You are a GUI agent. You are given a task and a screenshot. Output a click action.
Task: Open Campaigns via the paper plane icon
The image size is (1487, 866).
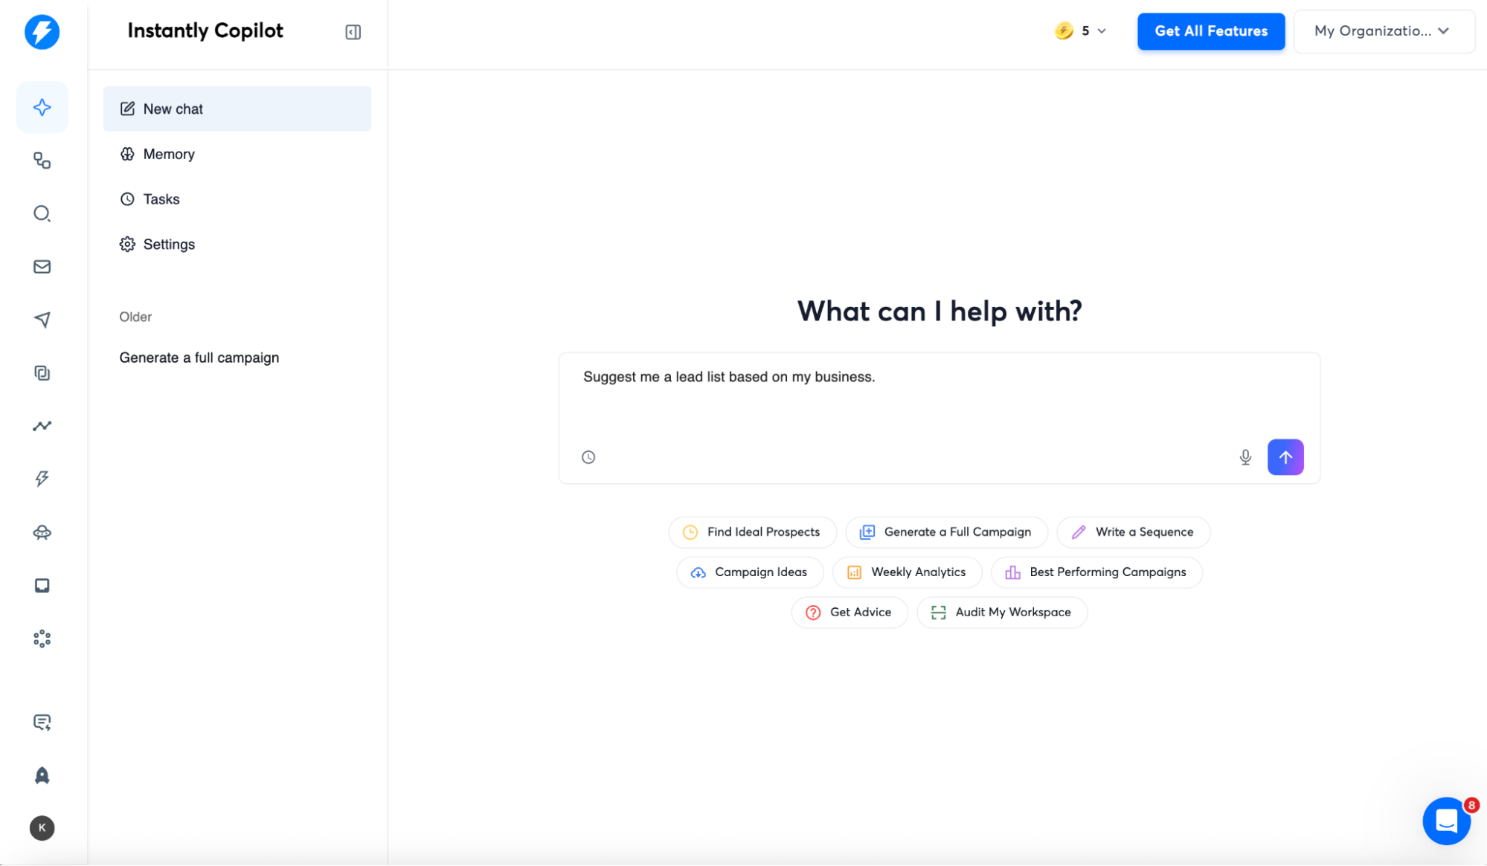pyautogui.click(x=42, y=320)
